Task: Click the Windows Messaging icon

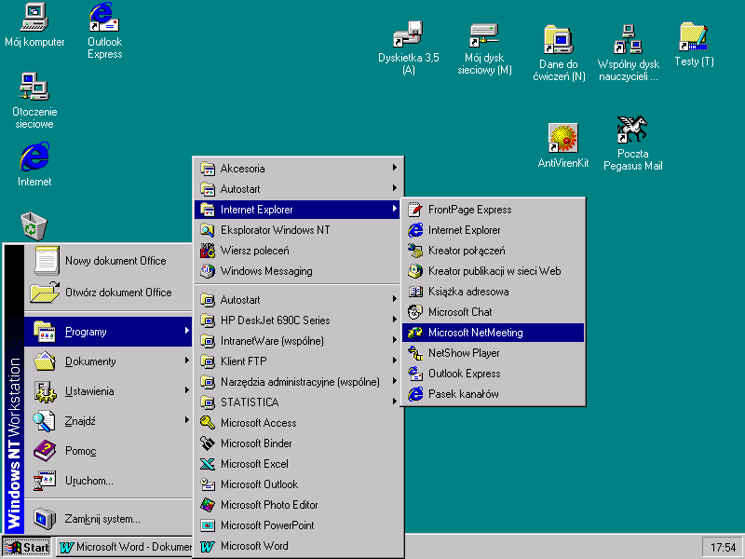Action: pyautogui.click(x=208, y=271)
